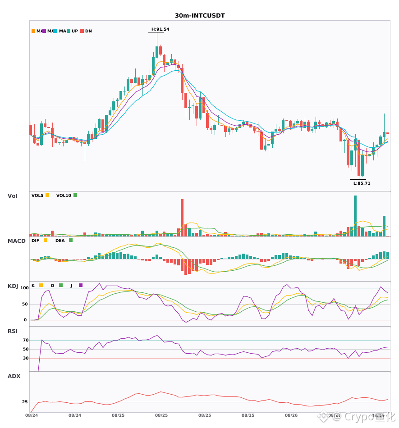The image size is (399, 428).
Task: Click the RSI panel label
Action: point(13,331)
